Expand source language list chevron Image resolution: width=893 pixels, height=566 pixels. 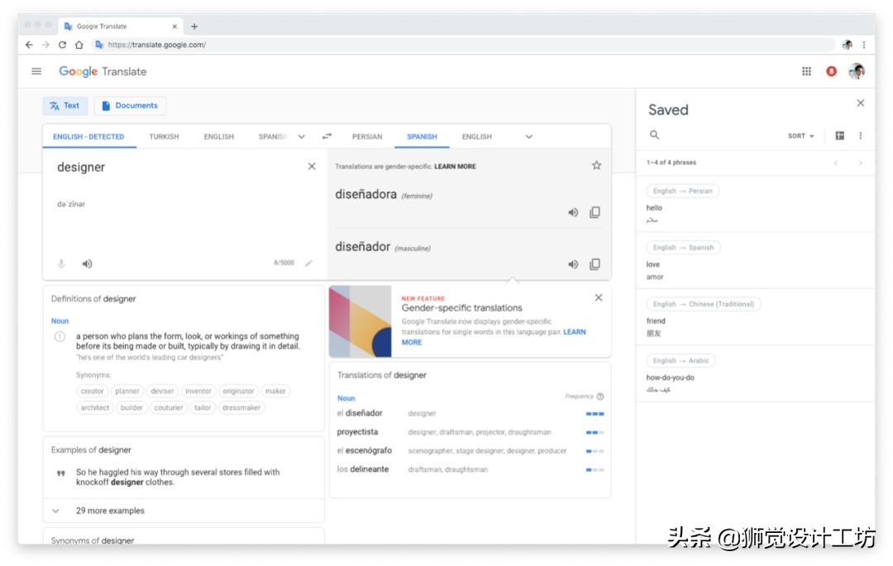(x=301, y=136)
